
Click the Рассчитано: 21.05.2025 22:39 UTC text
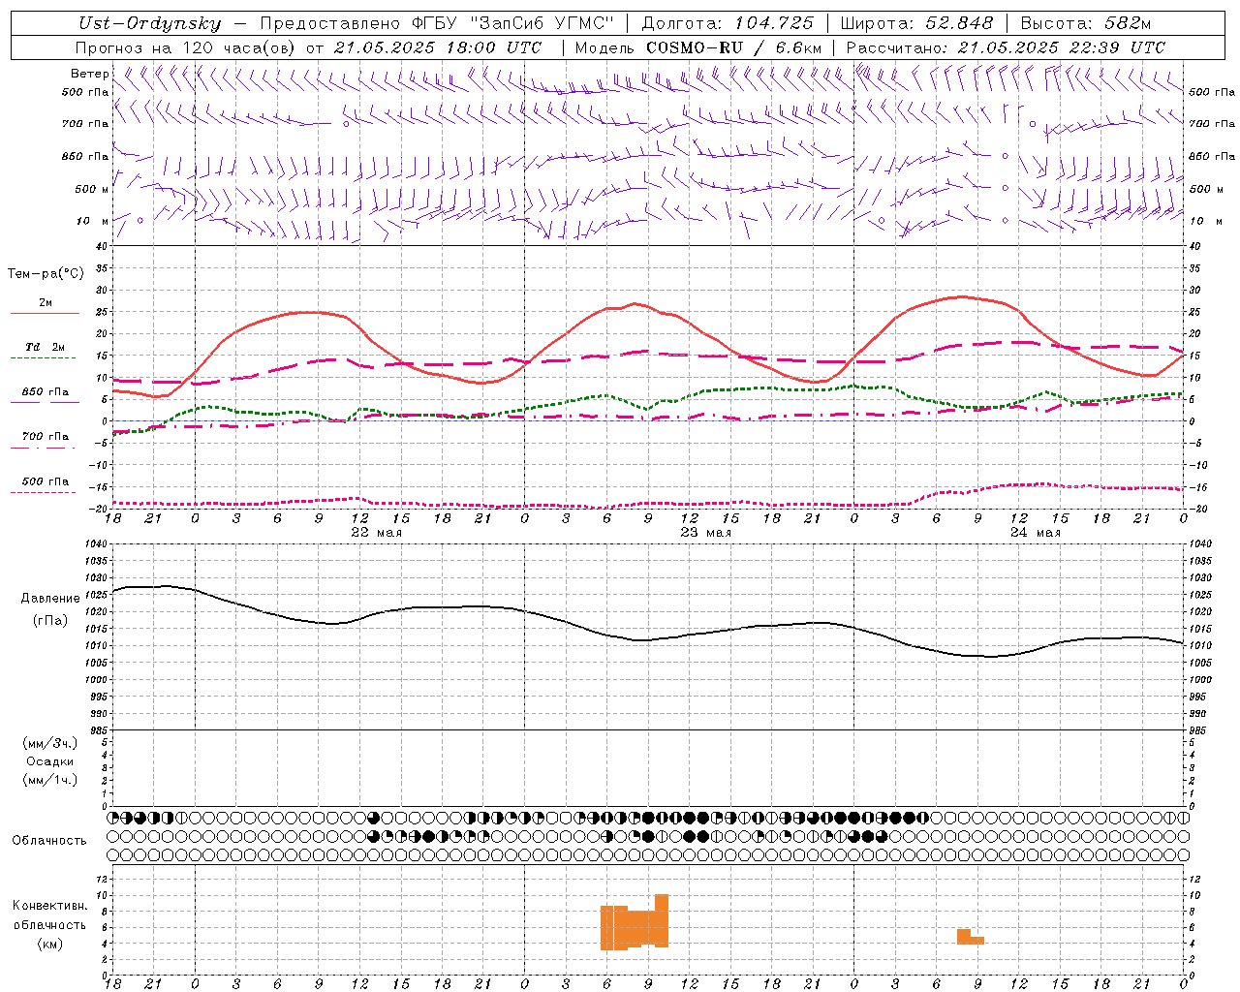1006,47
